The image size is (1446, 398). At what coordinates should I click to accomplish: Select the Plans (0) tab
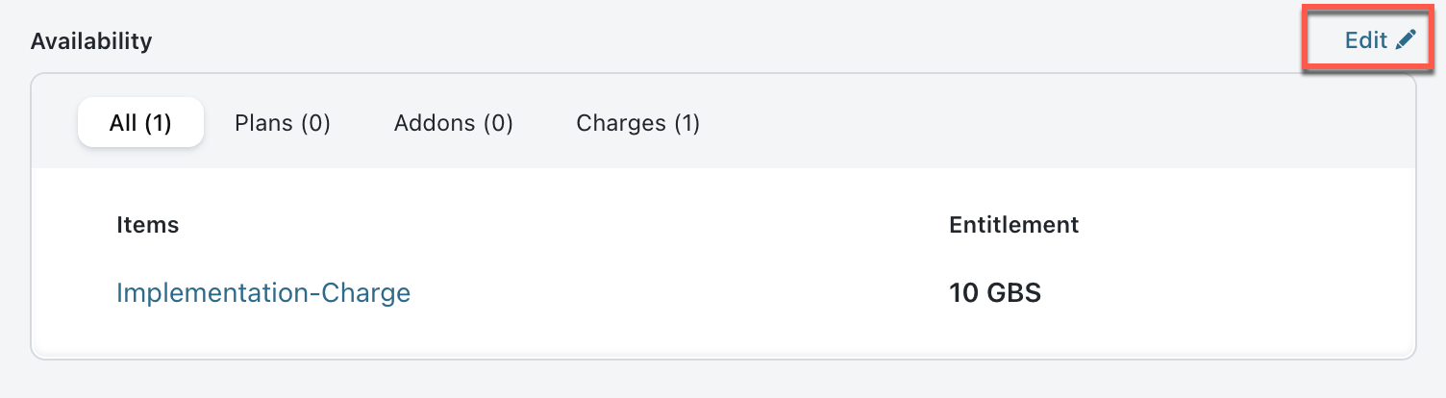coord(283,123)
